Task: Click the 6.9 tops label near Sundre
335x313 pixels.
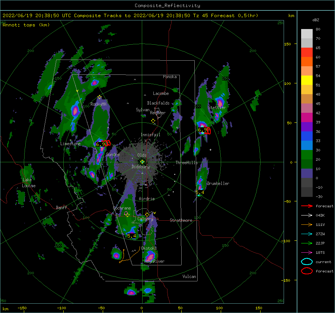Action: [100, 144]
